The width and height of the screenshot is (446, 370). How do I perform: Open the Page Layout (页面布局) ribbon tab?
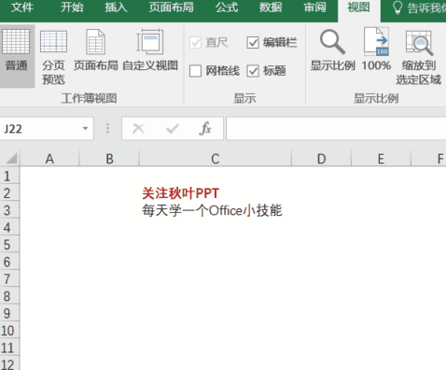pyautogui.click(x=171, y=7)
